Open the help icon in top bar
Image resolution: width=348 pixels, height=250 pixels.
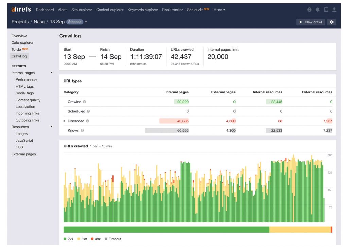309,10
